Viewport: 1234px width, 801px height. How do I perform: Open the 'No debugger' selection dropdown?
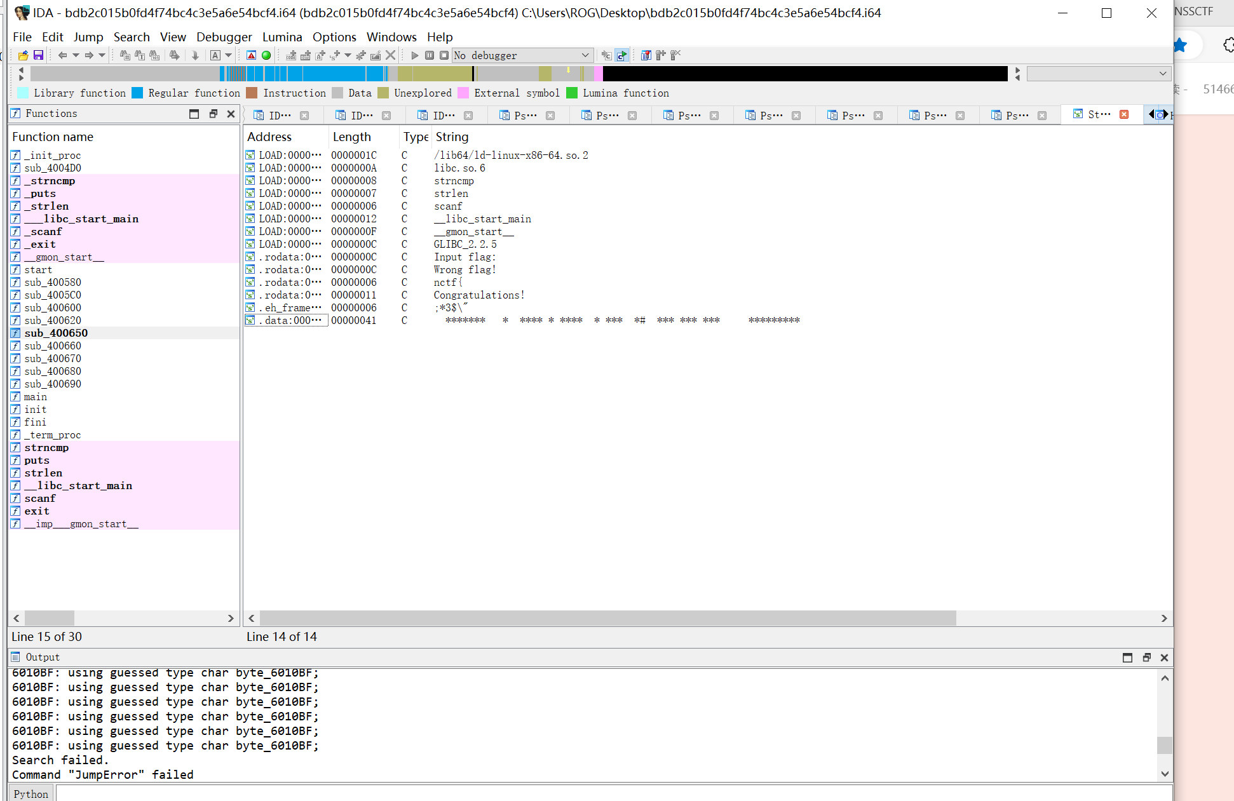click(522, 55)
